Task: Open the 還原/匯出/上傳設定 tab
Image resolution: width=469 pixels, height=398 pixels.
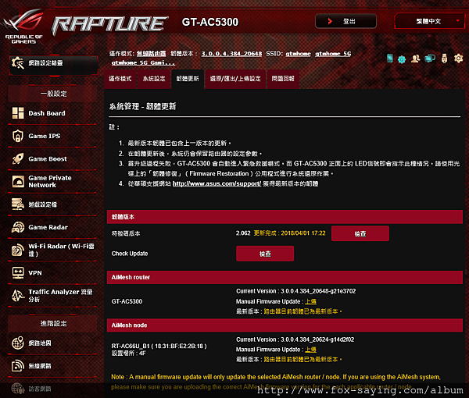Action: pyautogui.click(x=235, y=79)
